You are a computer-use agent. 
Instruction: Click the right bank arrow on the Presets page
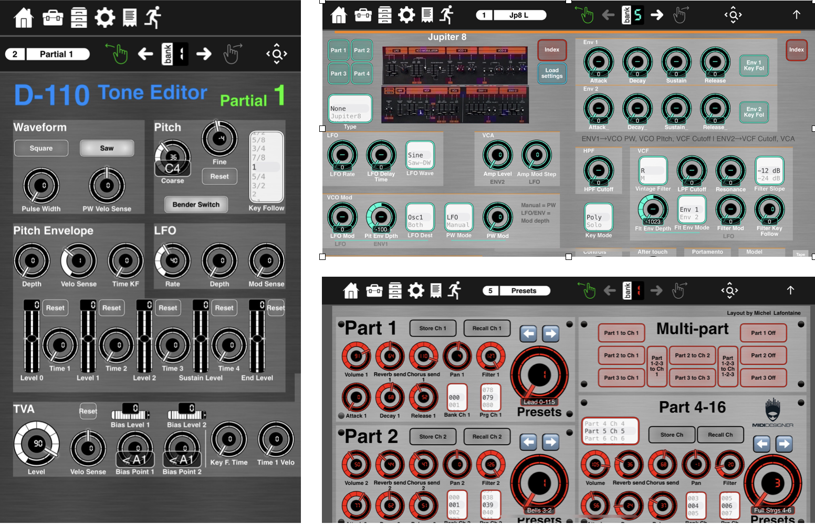click(x=656, y=290)
